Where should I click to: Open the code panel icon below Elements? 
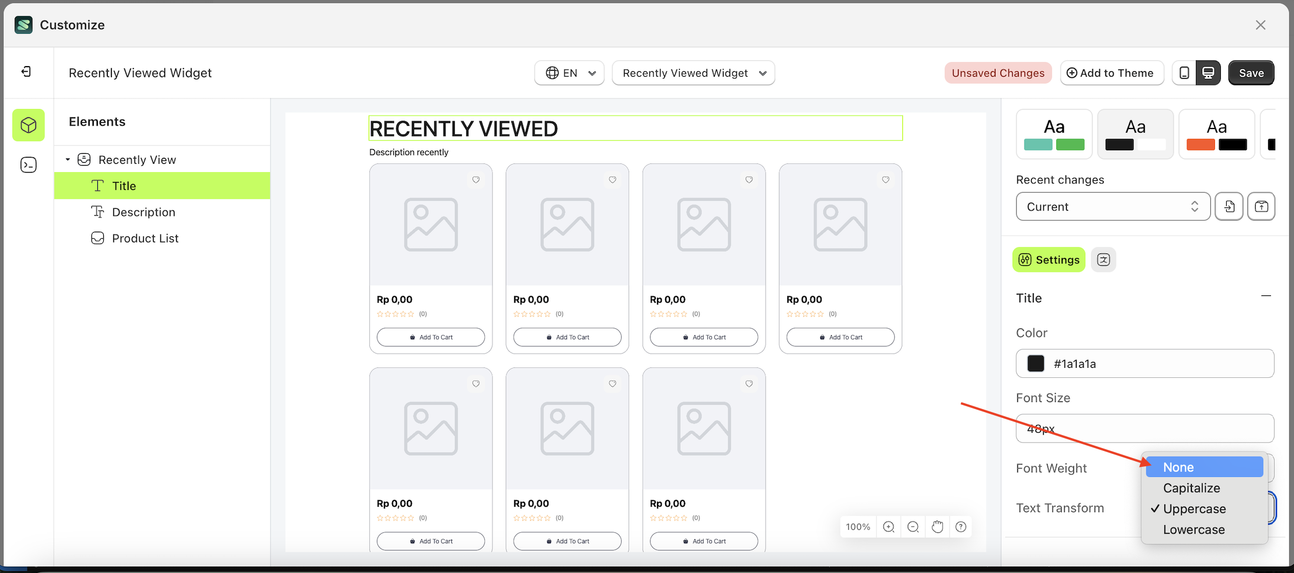[28, 164]
